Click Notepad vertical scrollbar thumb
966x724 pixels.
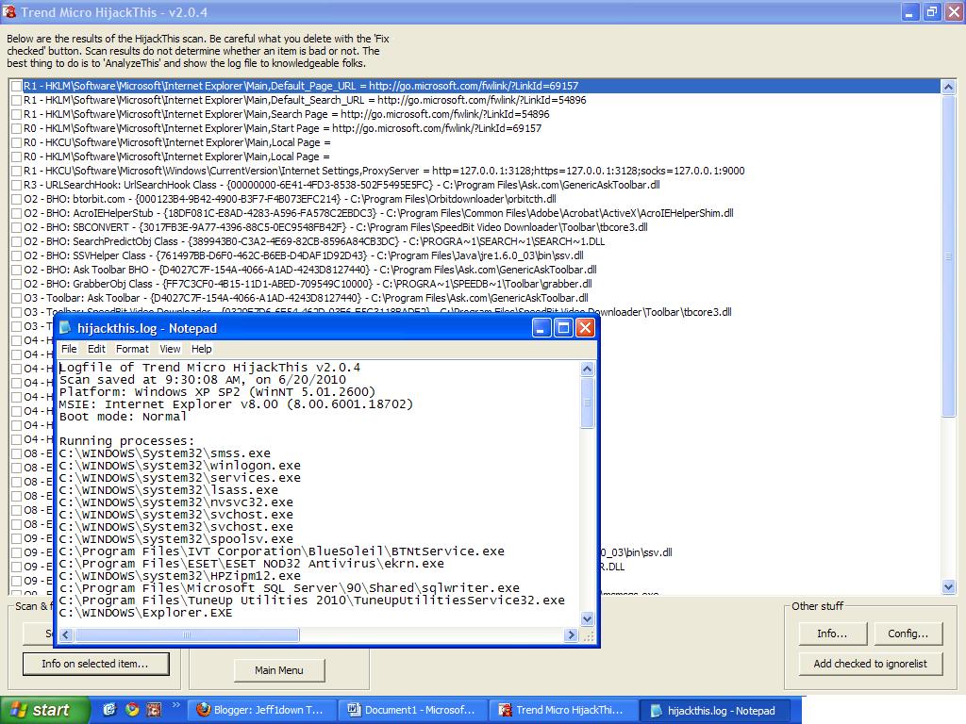[587, 402]
